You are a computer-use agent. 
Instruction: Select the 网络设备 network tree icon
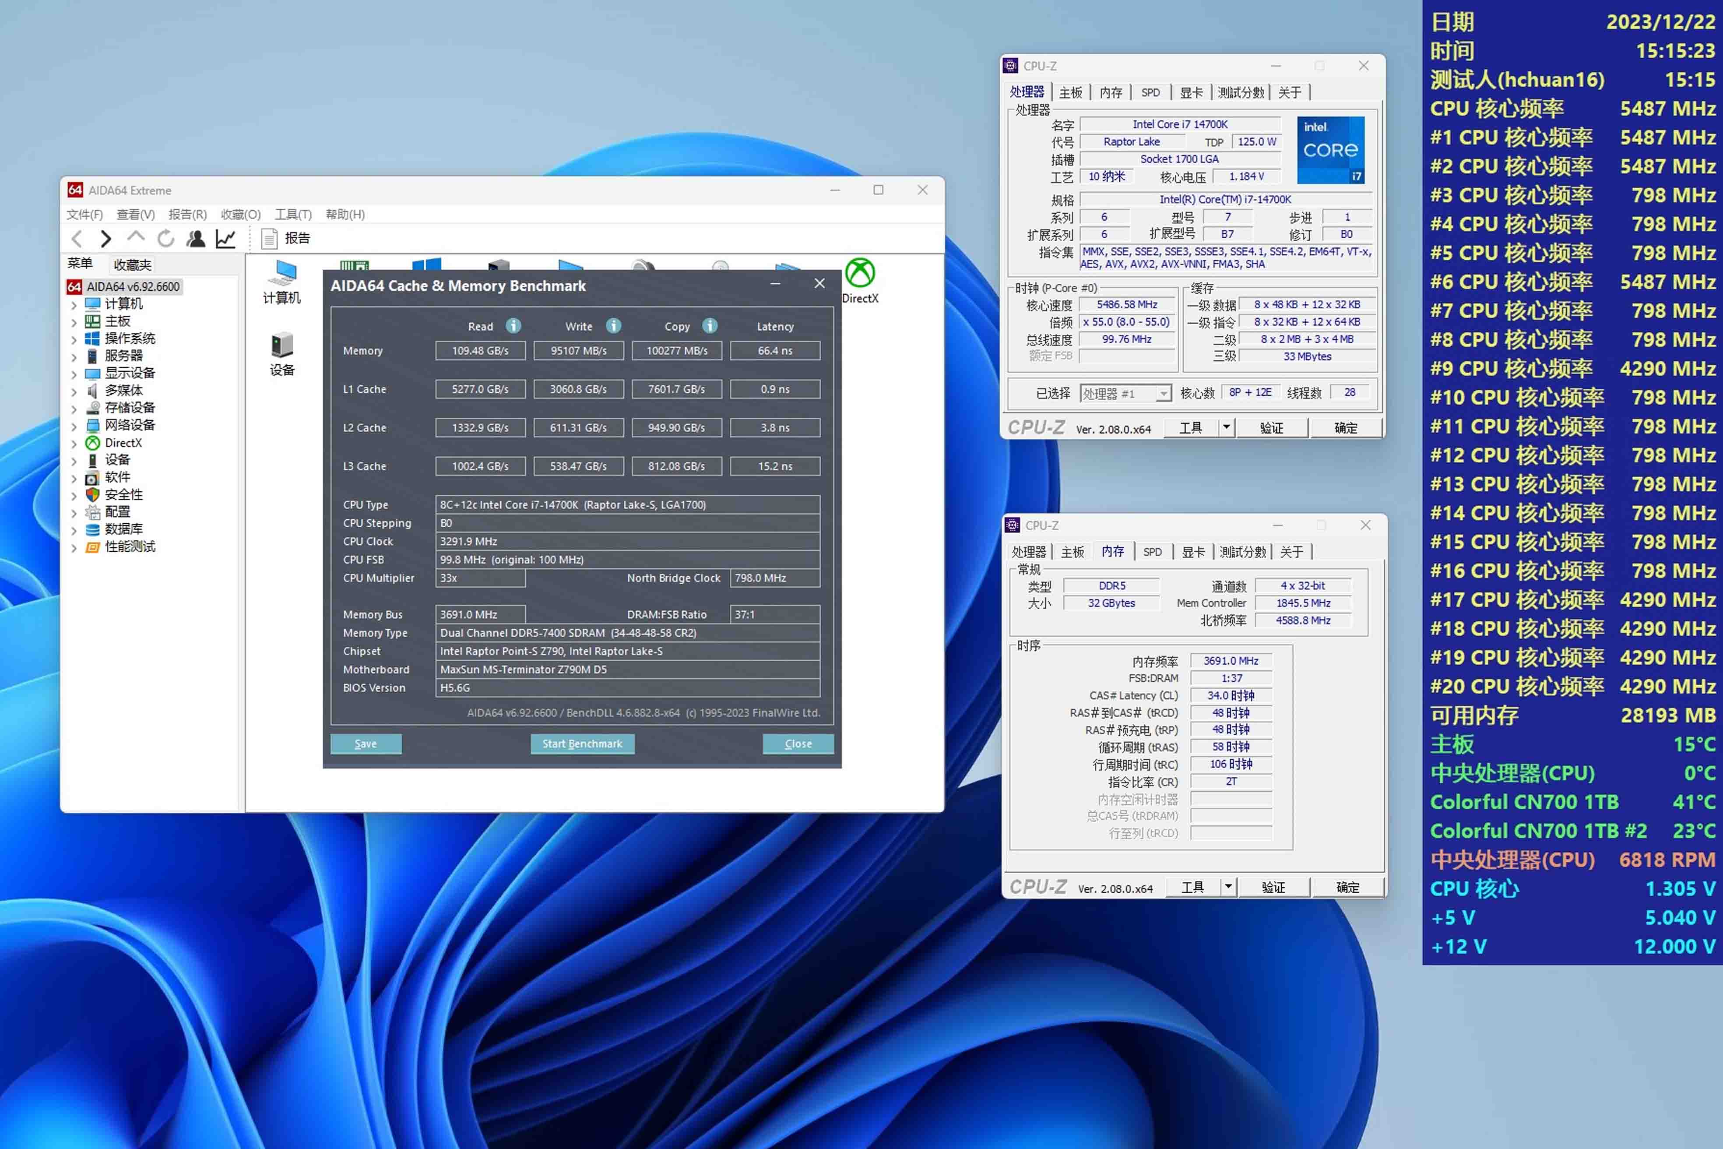pos(93,425)
